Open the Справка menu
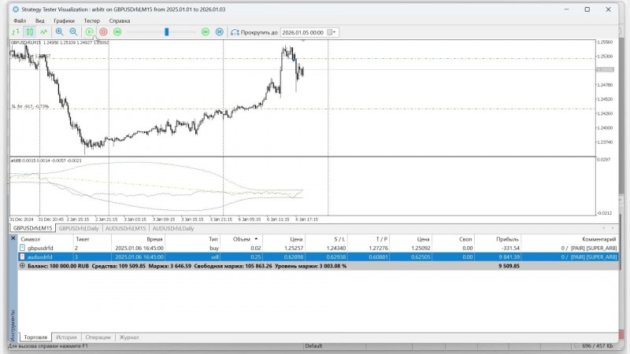630x354 pixels. pos(120,20)
